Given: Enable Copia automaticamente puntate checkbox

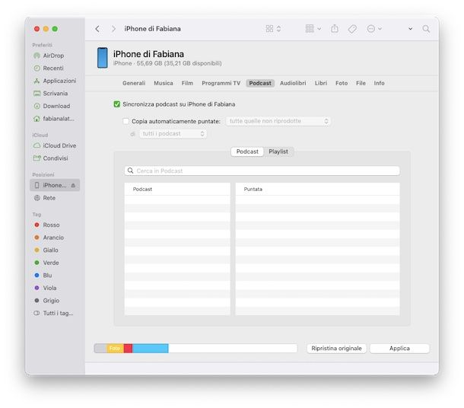Looking at the screenshot, I should 126,121.
